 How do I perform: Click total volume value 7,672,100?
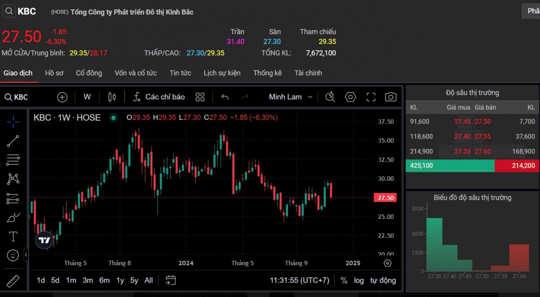click(x=321, y=53)
